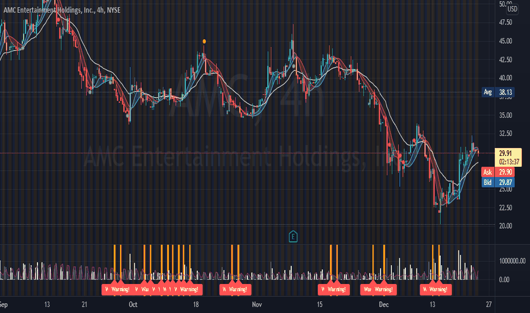Click the Nov date on time axis
This screenshot has height=313, width=530.
click(x=257, y=304)
